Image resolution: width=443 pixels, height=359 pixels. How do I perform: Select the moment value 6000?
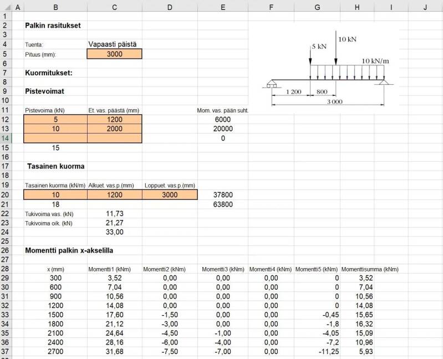tap(223, 119)
